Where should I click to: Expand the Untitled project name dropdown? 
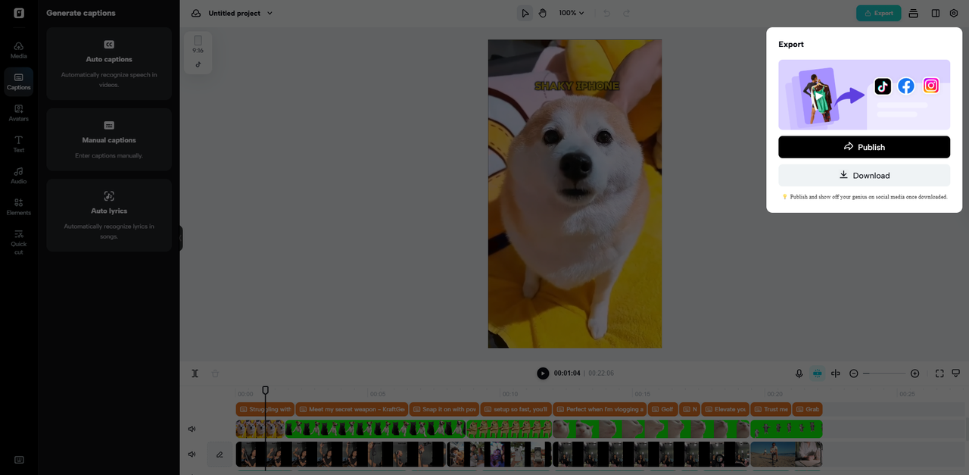pyautogui.click(x=269, y=13)
